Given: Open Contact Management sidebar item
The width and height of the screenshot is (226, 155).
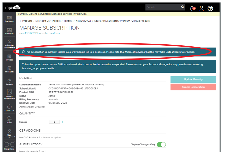Looking at the screenshot, I should tap(9, 94).
